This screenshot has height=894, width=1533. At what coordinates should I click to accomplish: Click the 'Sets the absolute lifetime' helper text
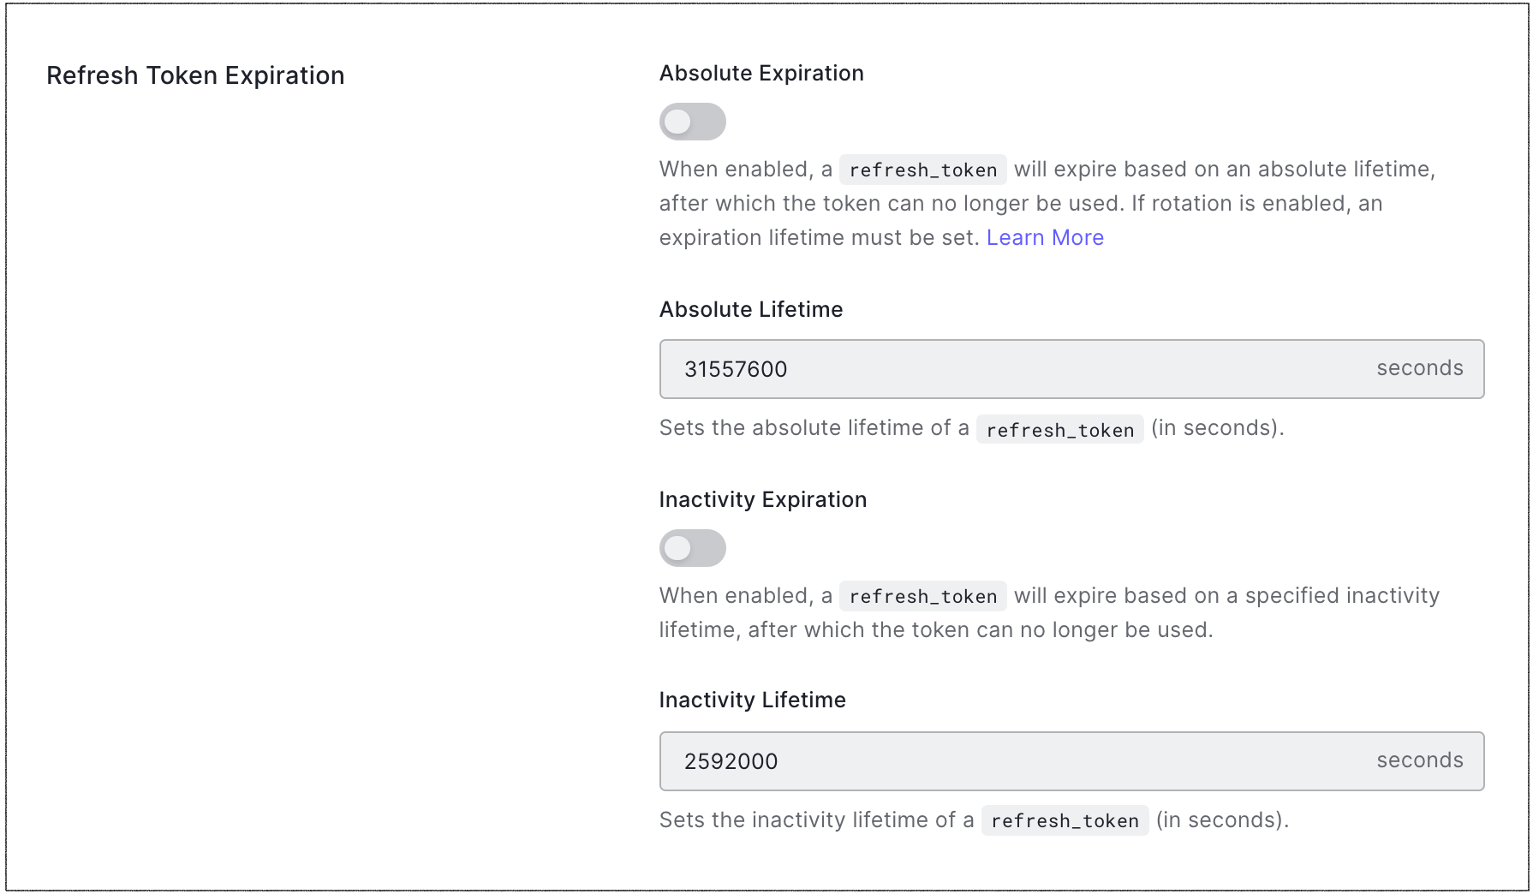[814, 428]
